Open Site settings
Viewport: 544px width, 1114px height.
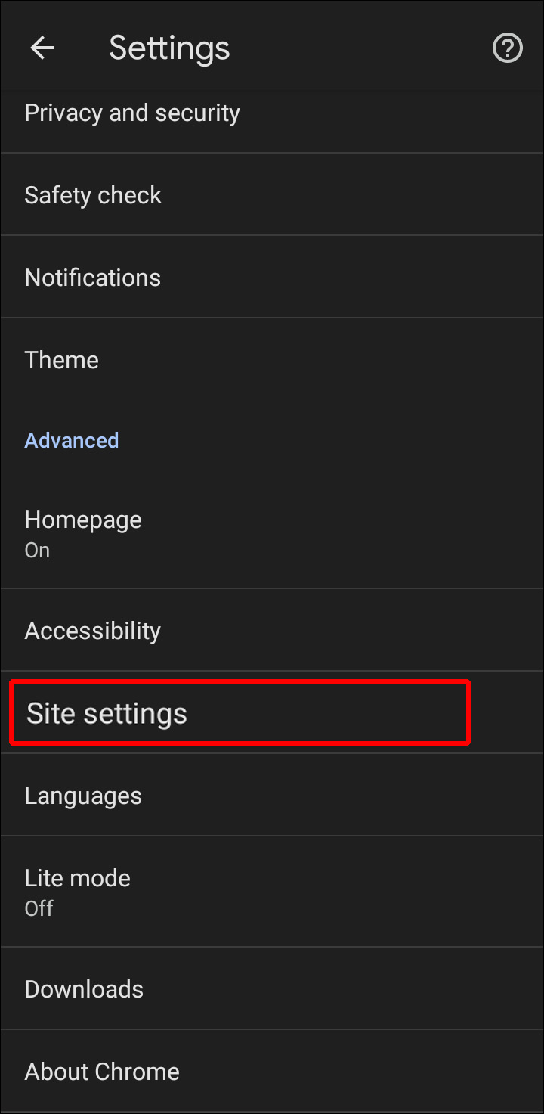(x=107, y=714)
